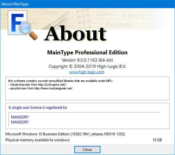Select the MainType Professional Edition heading

(x=87, y=52)
